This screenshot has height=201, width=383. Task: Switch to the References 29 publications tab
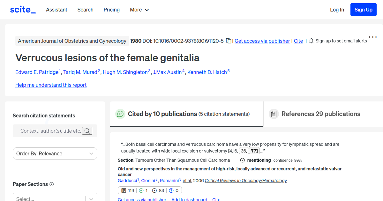(320, 114)
